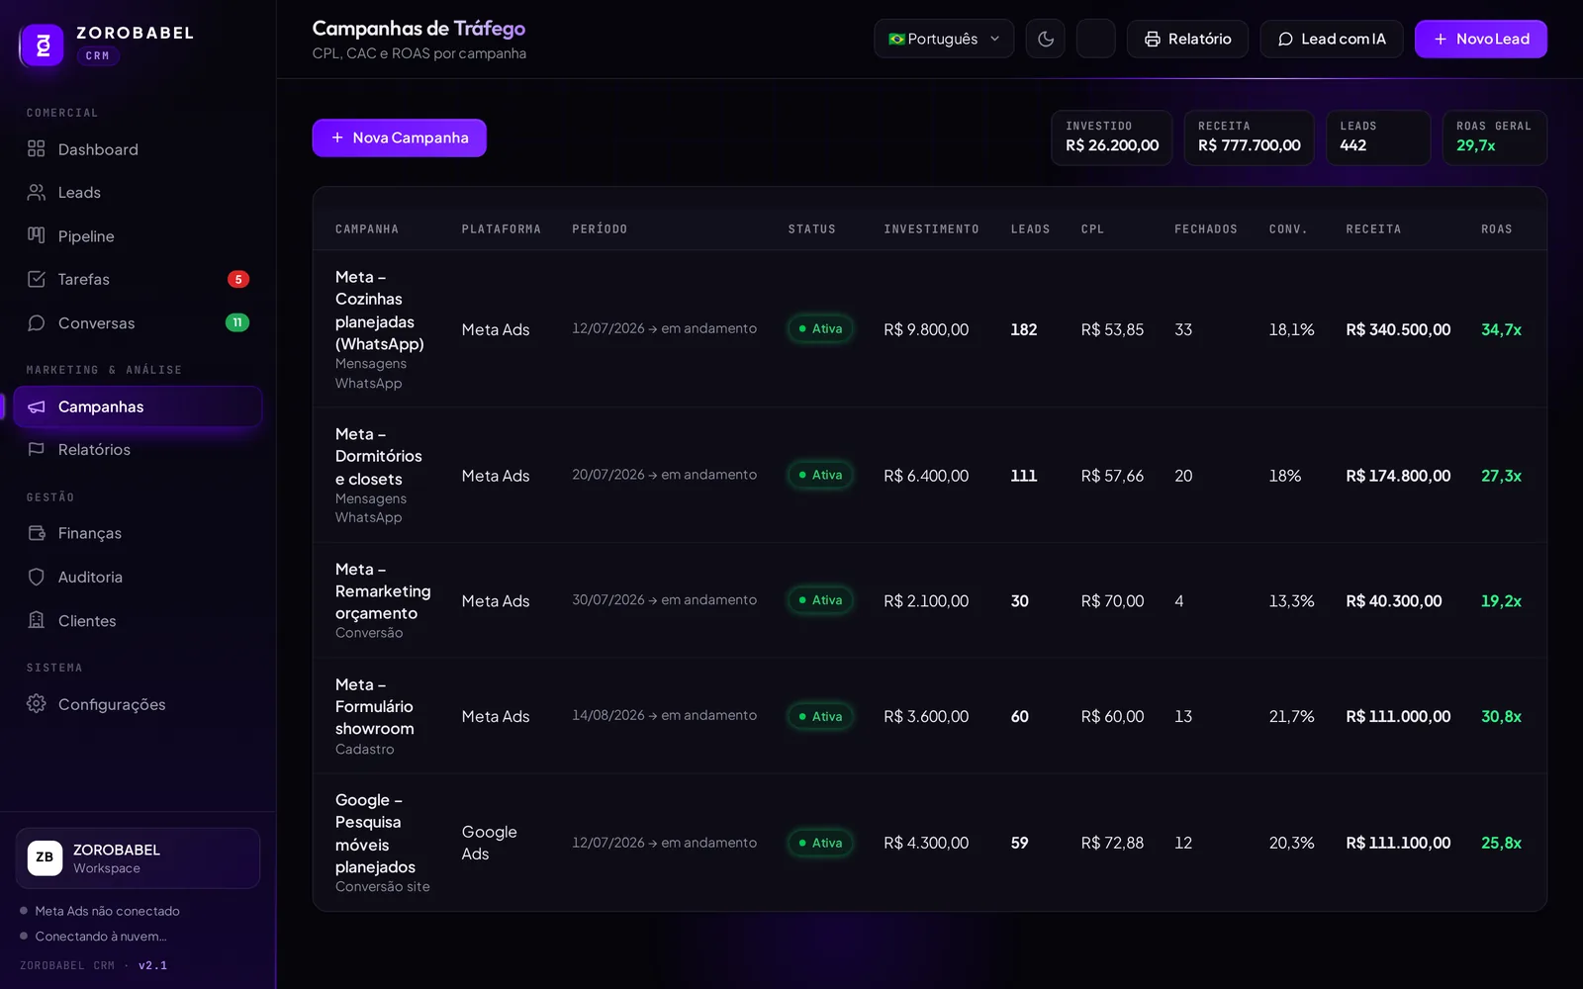The image size is (1583, 989).
Task: Click the blank square header button
Action: [1095, 39]
